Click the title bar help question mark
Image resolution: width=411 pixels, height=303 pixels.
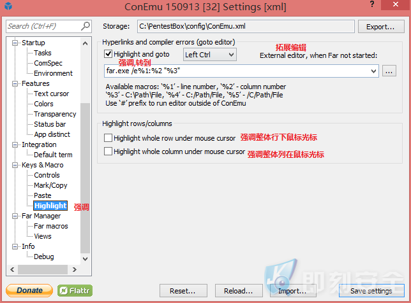371,4
